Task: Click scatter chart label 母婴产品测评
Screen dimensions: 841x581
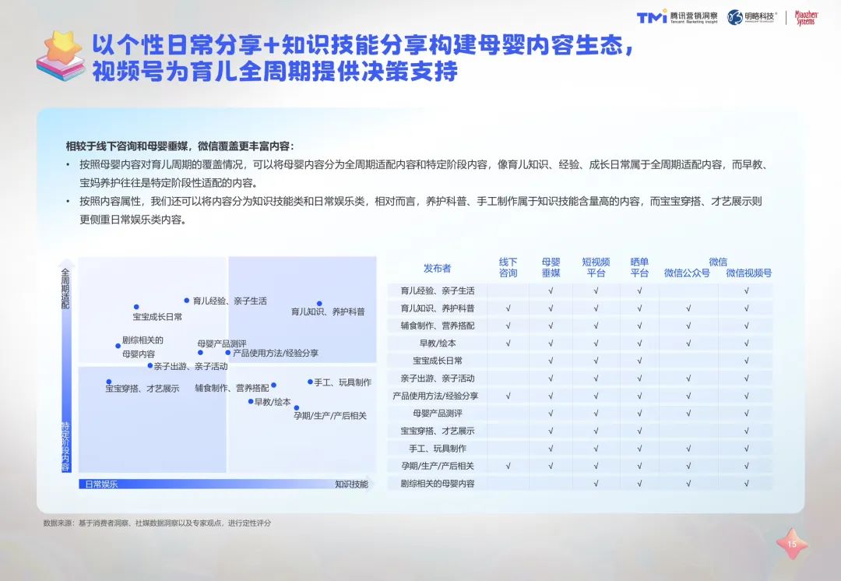Action: (x=221, y=343)
